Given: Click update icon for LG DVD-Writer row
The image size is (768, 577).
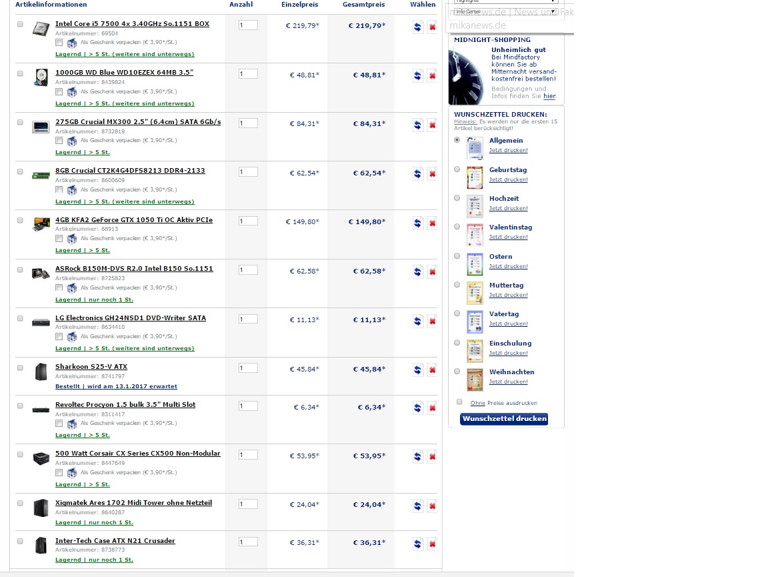Looking at the screenshot, I should click(417, 321).
